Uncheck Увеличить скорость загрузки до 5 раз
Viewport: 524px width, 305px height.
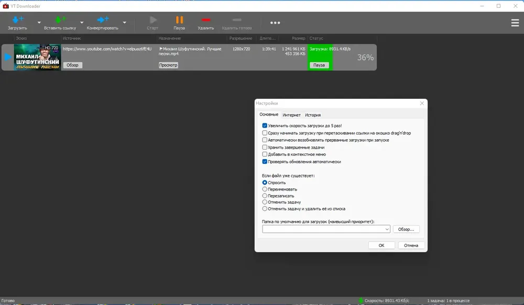pos(265,126)
